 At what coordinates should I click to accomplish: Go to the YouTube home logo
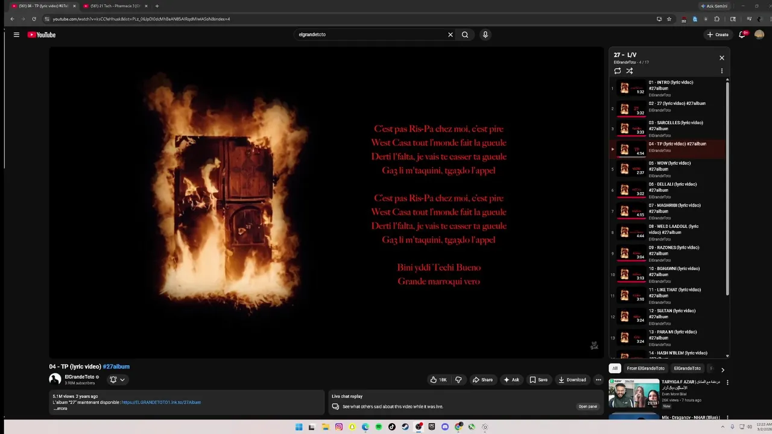(42, 35)
